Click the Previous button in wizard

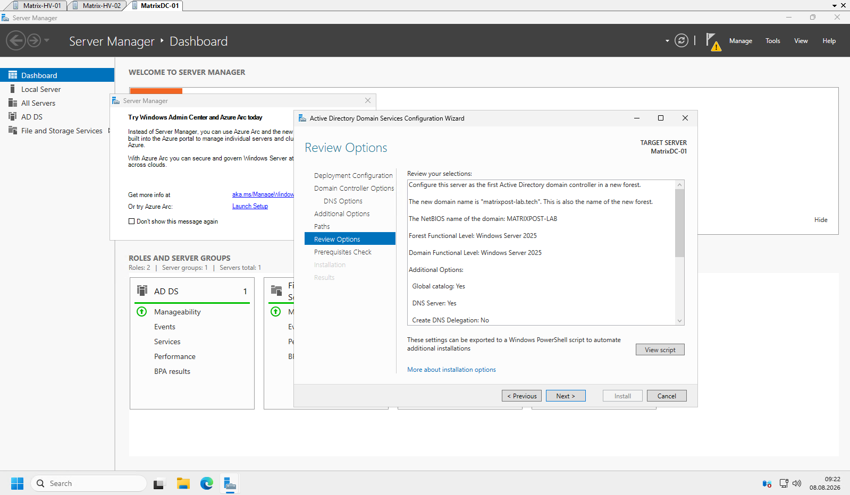521,396
